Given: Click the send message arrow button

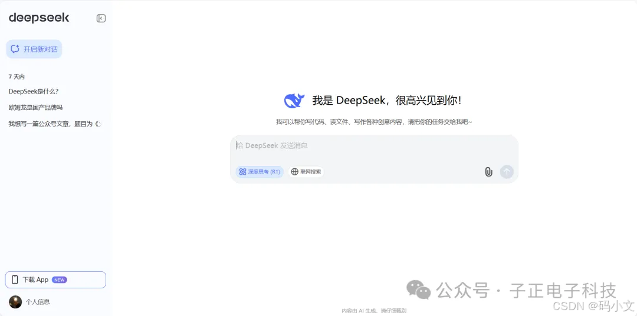Looking at the screenshot, I should pyautogui.click(x=507, y=171).
